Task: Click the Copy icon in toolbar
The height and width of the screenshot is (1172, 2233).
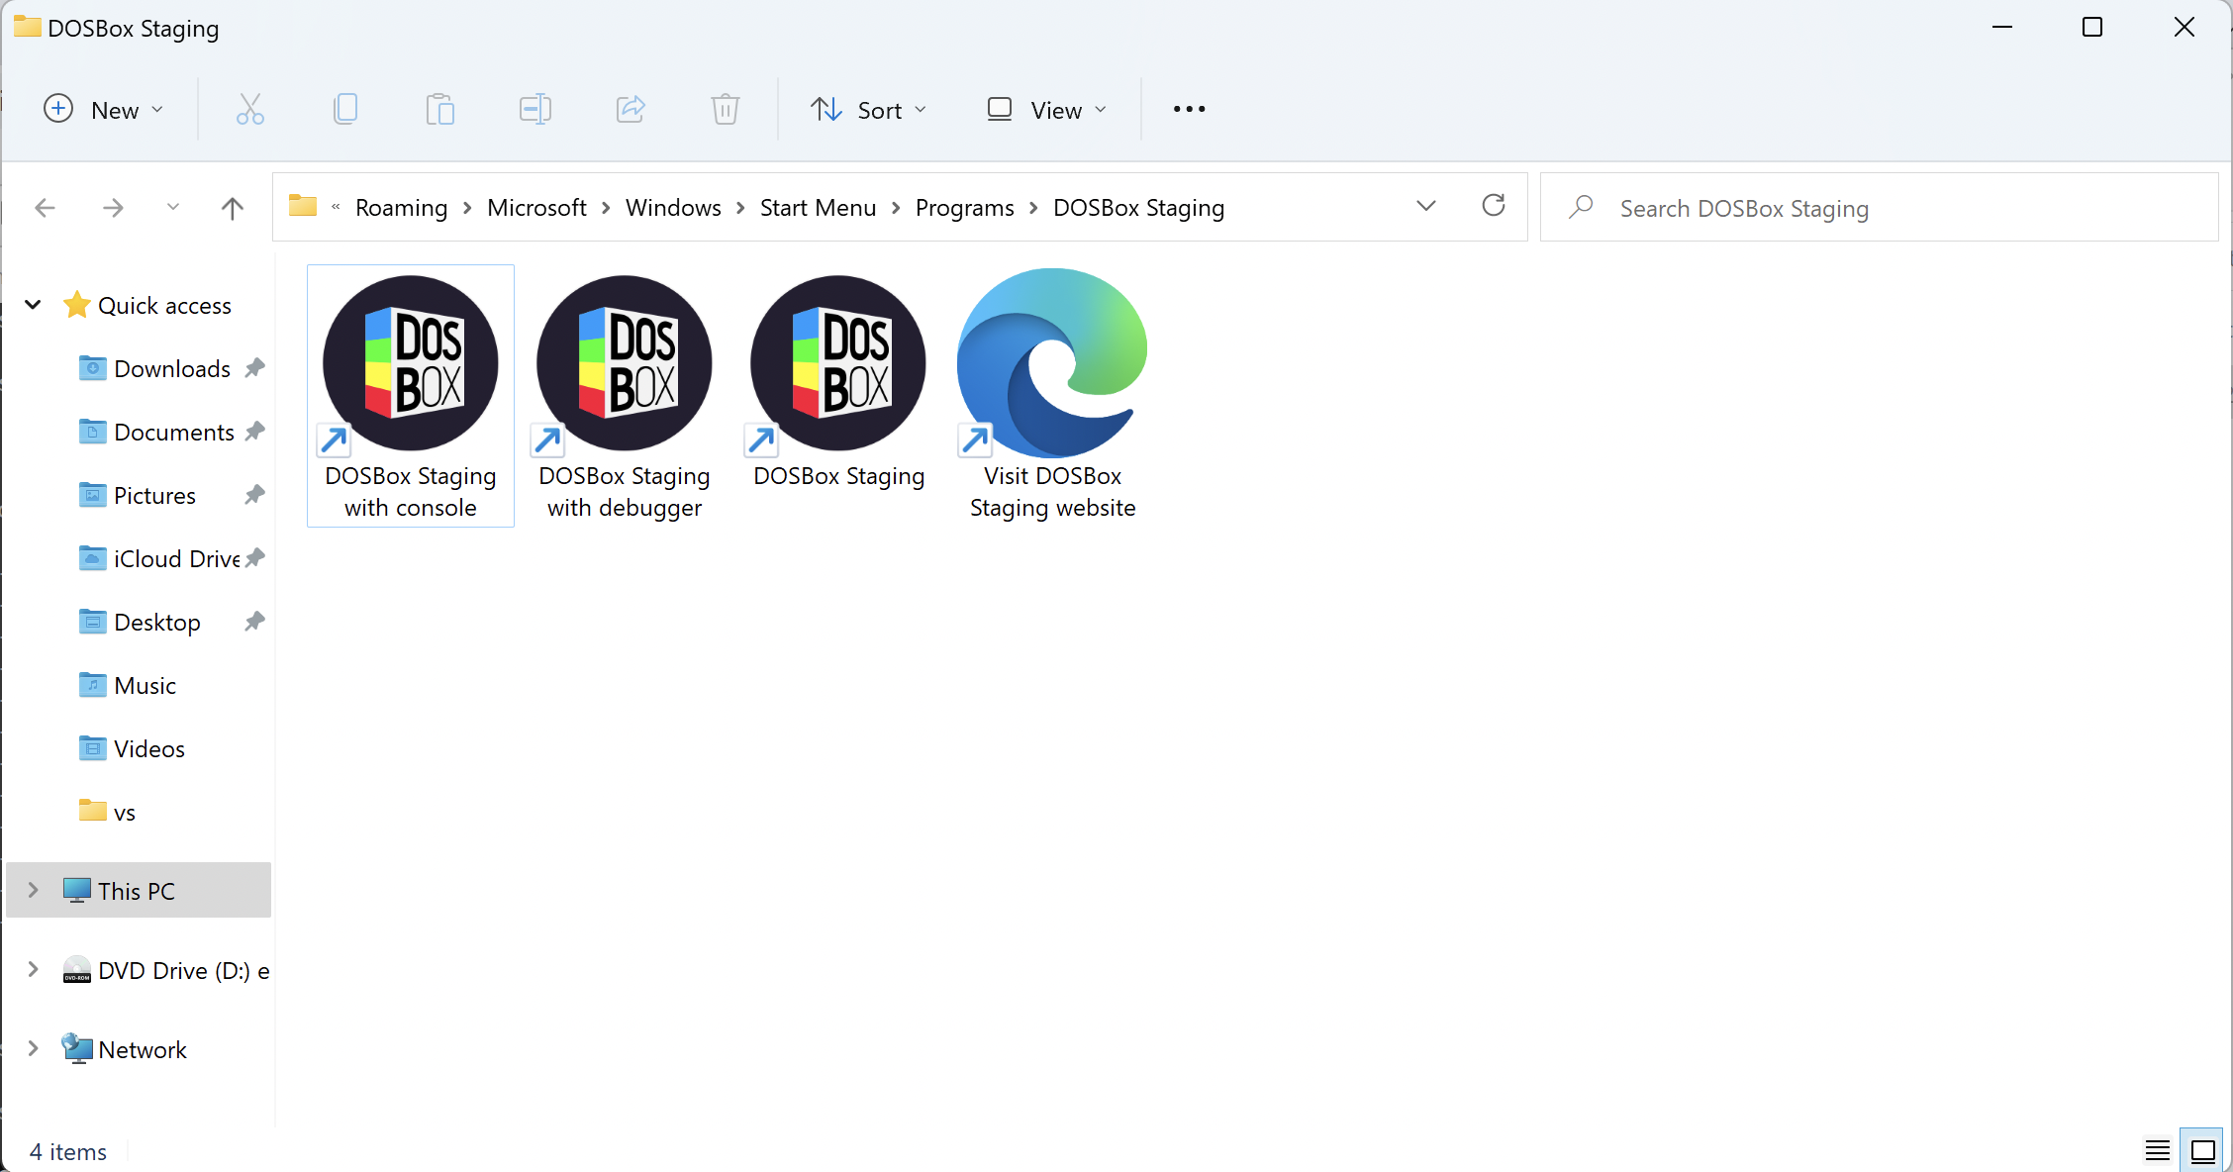Action: coord(345,109)
